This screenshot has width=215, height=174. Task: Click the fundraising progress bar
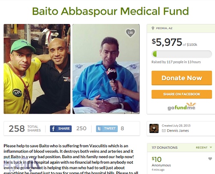tap(181, 54)
